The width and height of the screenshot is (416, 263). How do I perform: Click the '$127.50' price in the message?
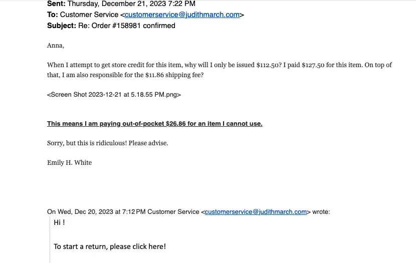(x=316, y=65)
